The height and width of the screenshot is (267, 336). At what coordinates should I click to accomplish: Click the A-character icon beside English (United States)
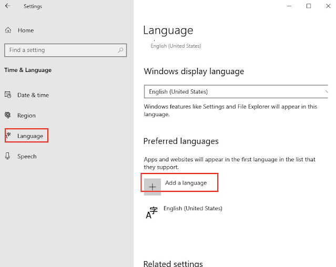pos(152,213)
